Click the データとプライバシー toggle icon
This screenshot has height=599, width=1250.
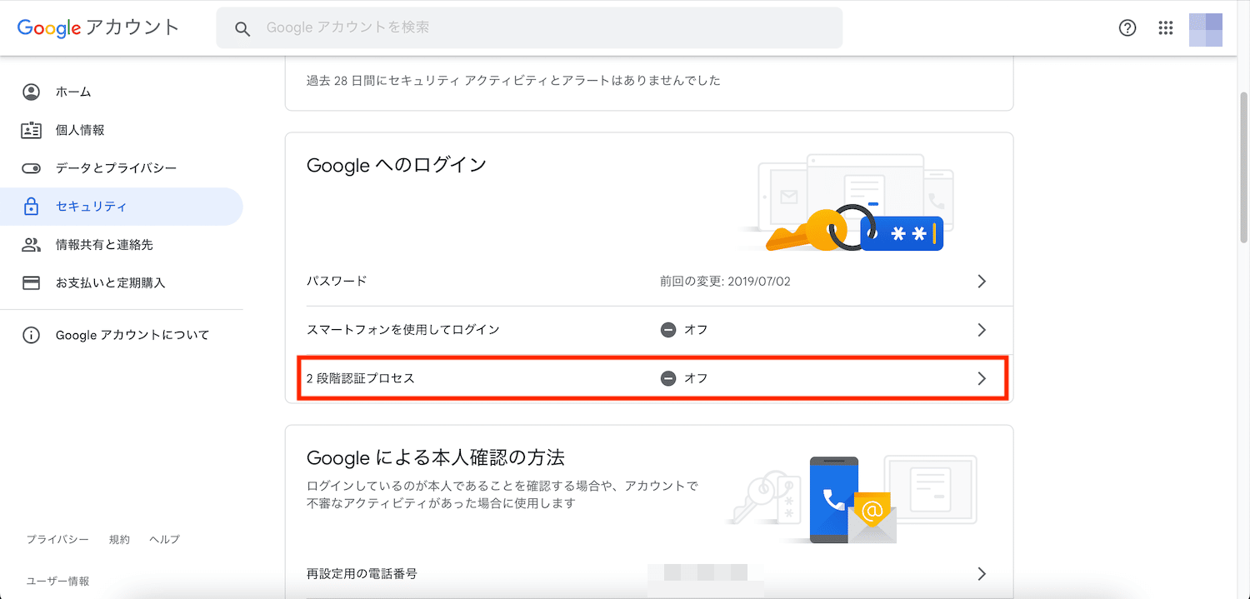31,168
